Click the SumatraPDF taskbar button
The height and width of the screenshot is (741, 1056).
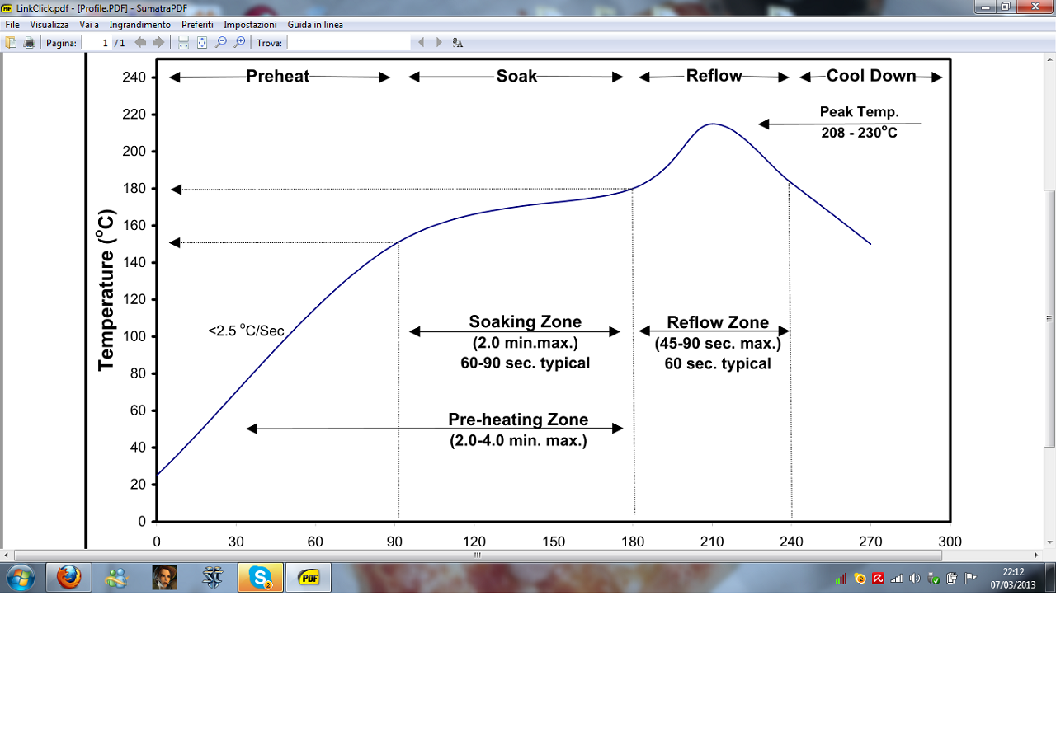click(309, 578)
